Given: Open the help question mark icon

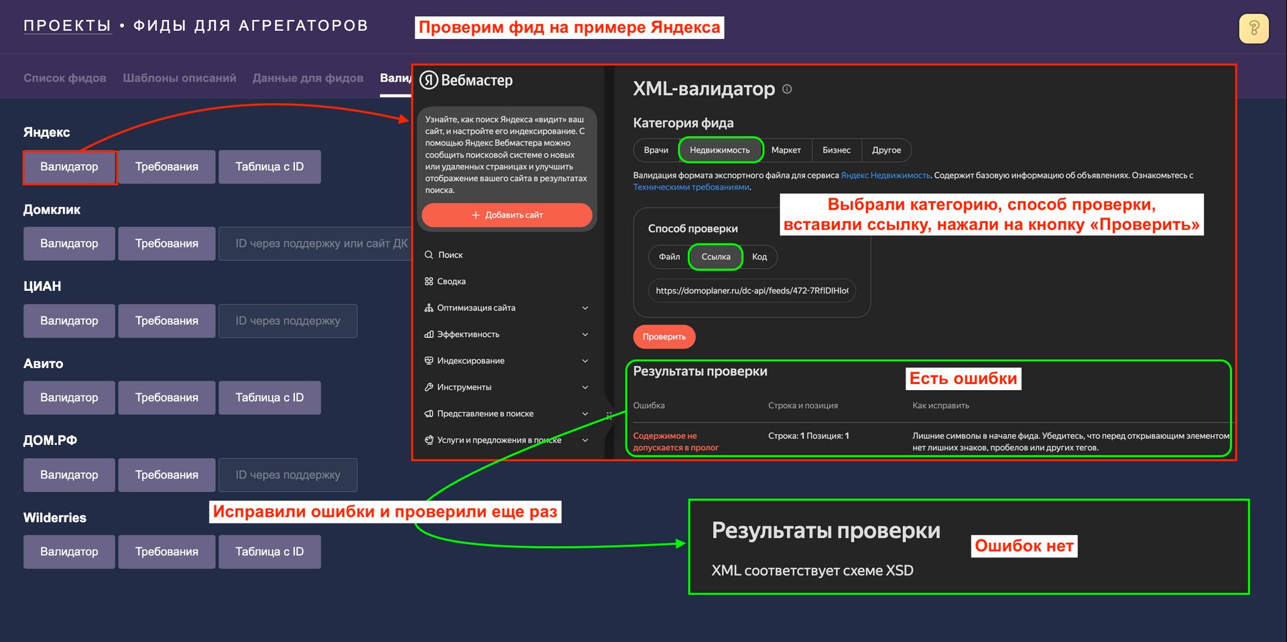Looking at the screenshot, I should tap(1253, 29).
